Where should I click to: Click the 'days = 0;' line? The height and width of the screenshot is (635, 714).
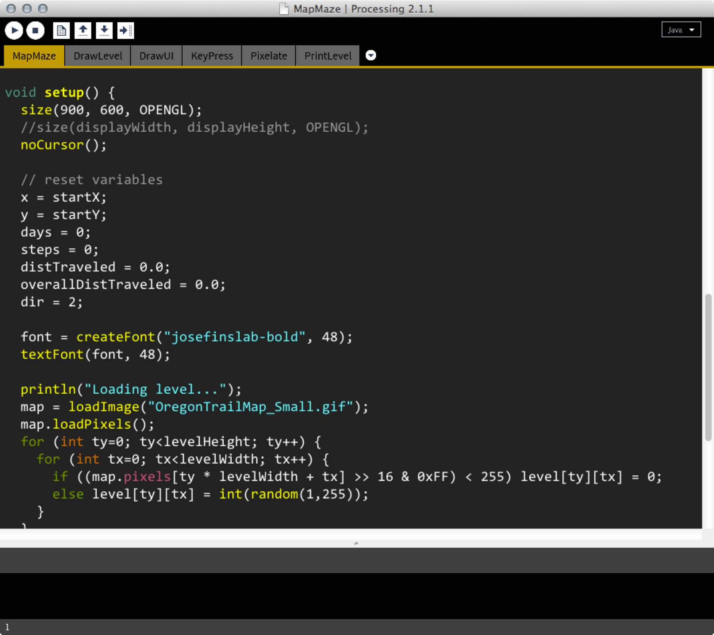(56, 232)
